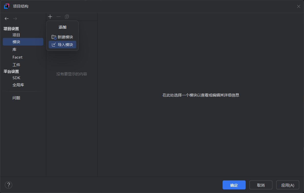Click the back arrow navigation icon
Screen dimensions: 304x193
tap(7, 19)
